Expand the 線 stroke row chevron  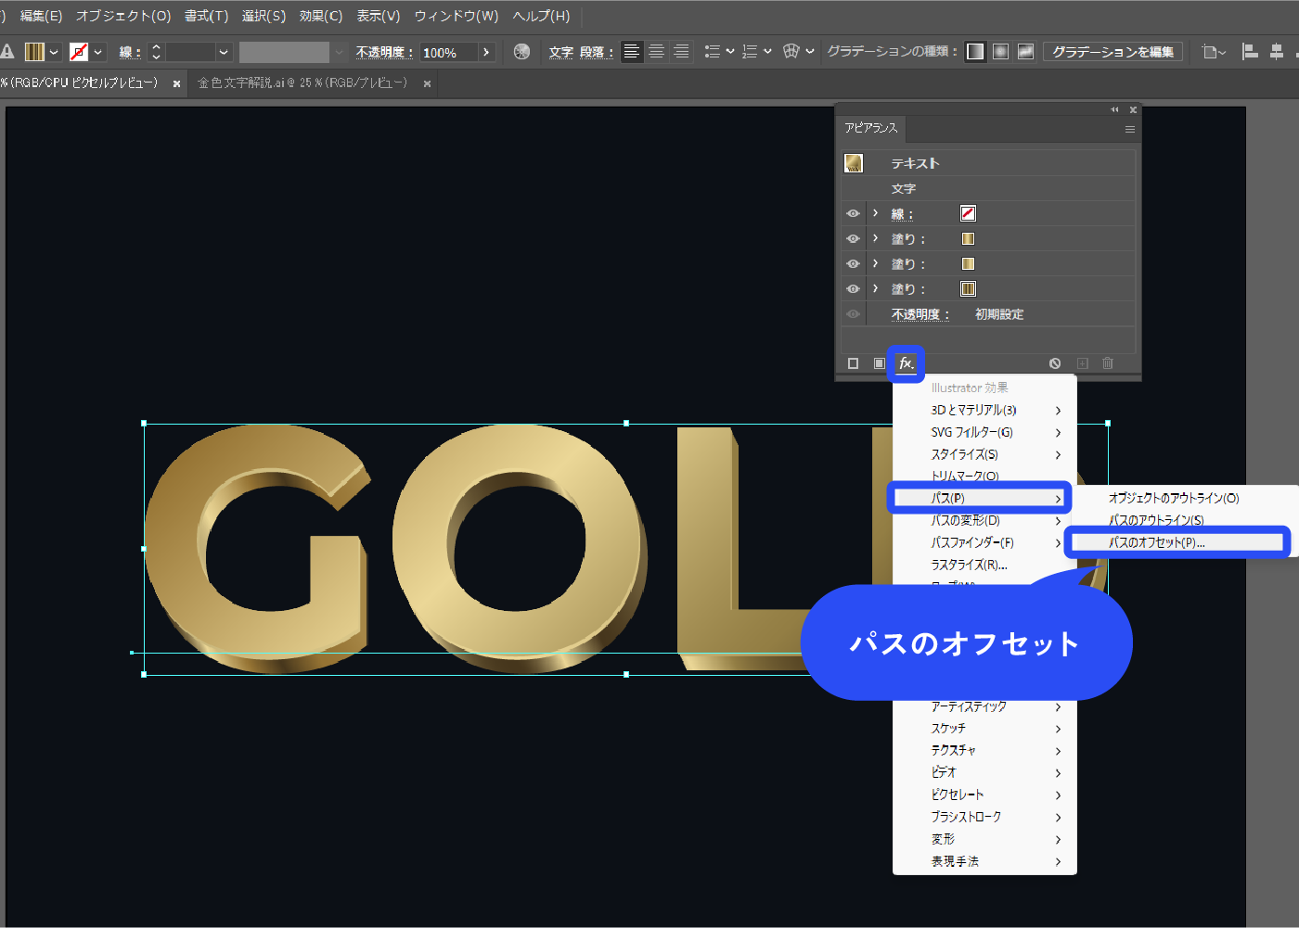pyautogui.click(x=875, y=214)
